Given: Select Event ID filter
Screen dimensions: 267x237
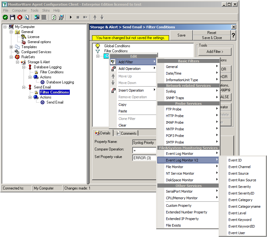Looking at the screenshot, I should coord(242,160).
